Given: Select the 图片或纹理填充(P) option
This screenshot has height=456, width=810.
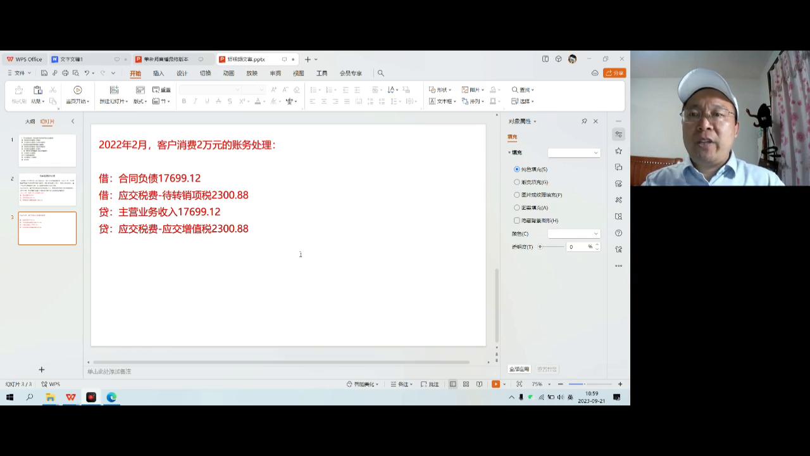Looking at the screenshot, I should tap(517, 194).
